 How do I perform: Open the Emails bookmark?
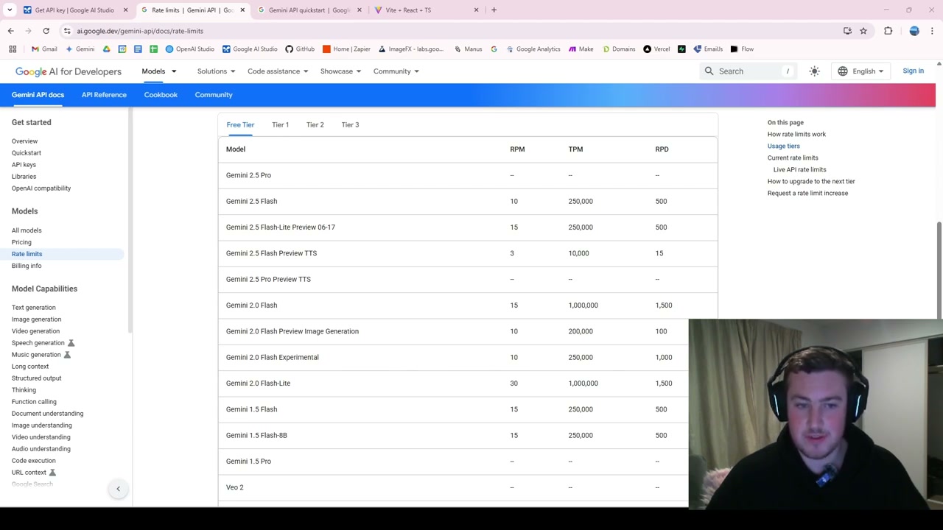click(708, 49)
